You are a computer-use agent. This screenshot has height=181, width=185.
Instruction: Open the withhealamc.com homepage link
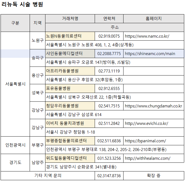coord(147,158)
